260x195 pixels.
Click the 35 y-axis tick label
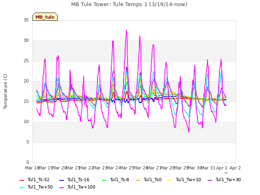pos(26,20)
